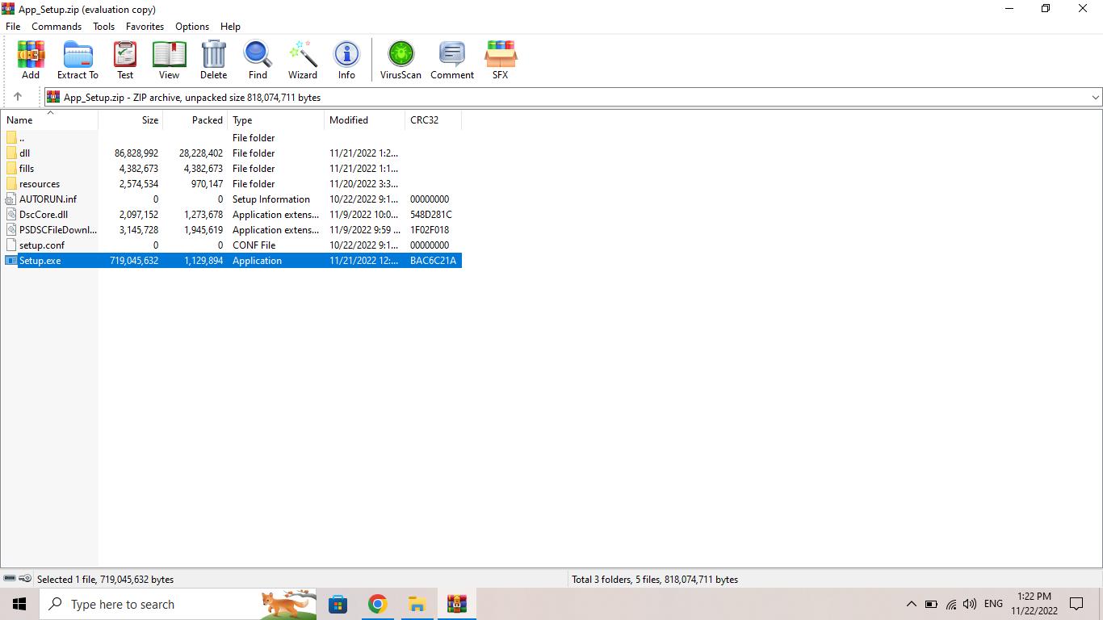Show hidden system tray icons chevron
Viewport: 1103px width, 620px height.
pyautogui.click(x=911, y=604)
